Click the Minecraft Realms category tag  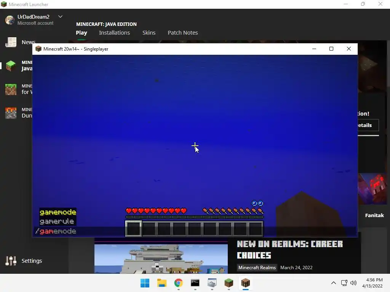(x=257, y=268)
